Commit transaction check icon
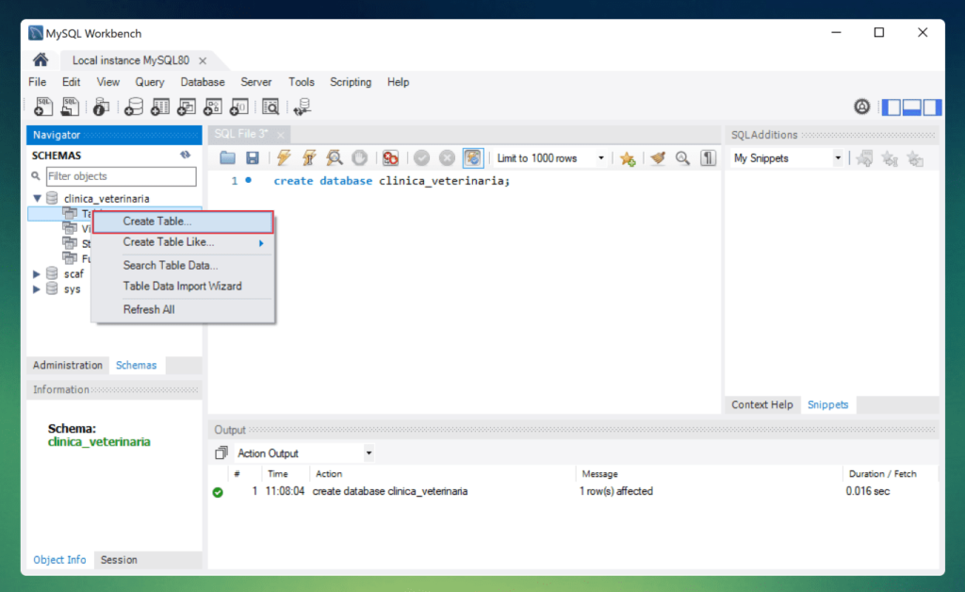The image size is (965, 592). tap(421, 158)
